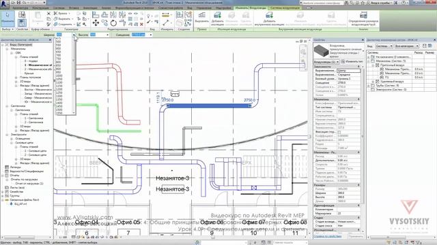Collapse the Механизмы systems node in System Browser
This screenshot has height=245, width=437.
click(x=369, y=61)
